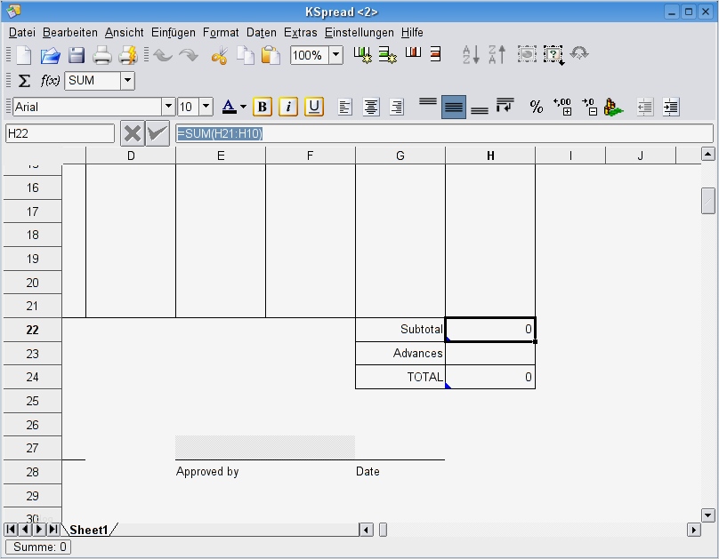Open the Einstellungen menu
This screenshot has height=559, width=719.
pyautogui.click(x=359, y=32)
